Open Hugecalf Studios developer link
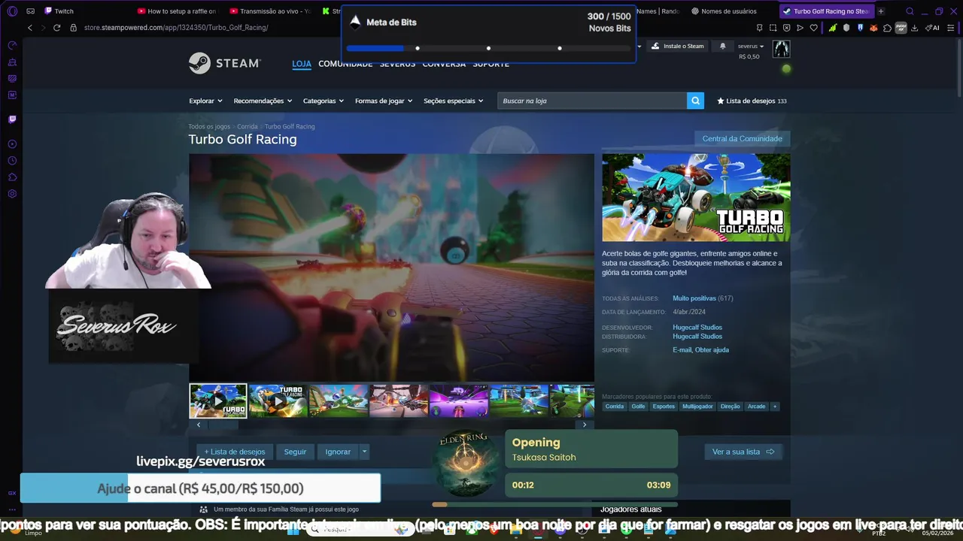The width and height of the screenshot is (963, 541). 697,327
